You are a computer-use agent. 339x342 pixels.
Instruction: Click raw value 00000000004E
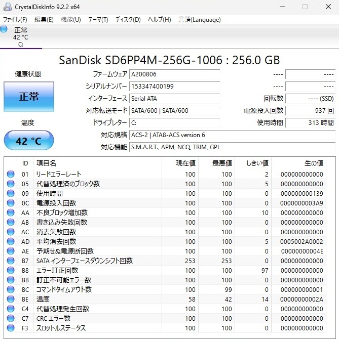pyautogui.click(x=302, y=251)
